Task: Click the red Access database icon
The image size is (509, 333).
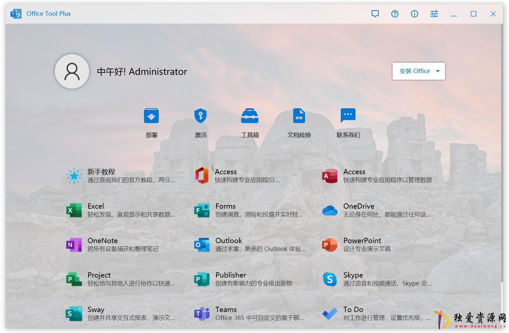Action: (x=330, y=176)
